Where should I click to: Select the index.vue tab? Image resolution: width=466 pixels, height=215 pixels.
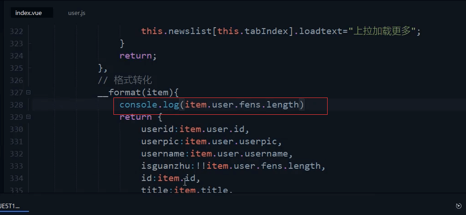click(x=29, y=13)
